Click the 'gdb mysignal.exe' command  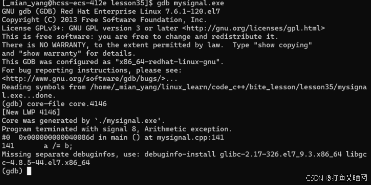point(191,3)
